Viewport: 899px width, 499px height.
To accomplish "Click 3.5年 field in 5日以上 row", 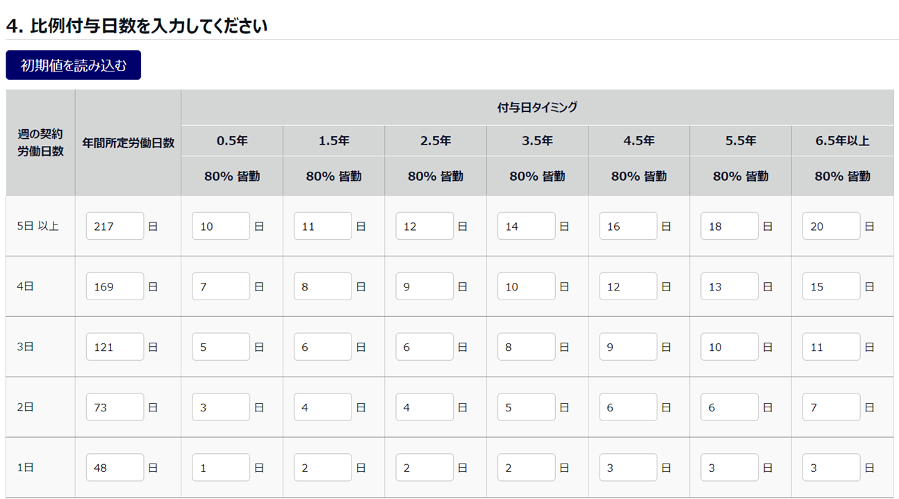I will tap(526, 227).
